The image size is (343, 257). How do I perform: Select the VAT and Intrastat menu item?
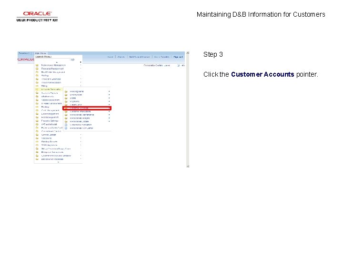[x=49, y=124]
